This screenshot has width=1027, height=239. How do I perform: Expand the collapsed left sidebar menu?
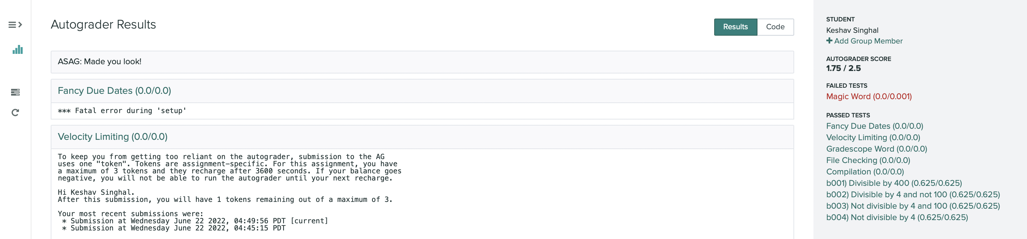(15, 25)
